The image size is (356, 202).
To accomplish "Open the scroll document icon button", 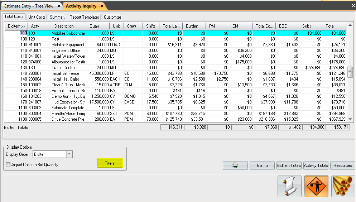I will pos(289,186).
